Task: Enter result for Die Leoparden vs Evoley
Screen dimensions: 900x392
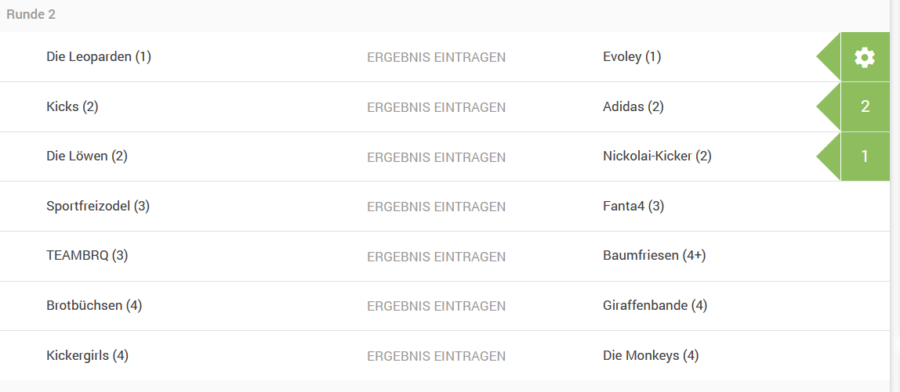Action: click(x=436, y=57)
